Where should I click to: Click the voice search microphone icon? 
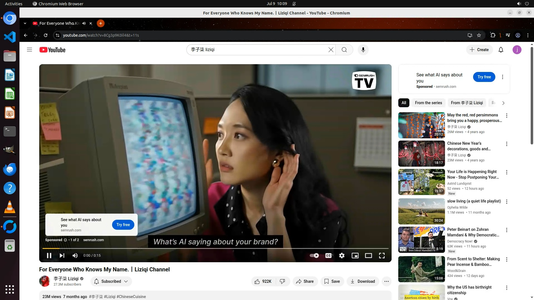363,50
